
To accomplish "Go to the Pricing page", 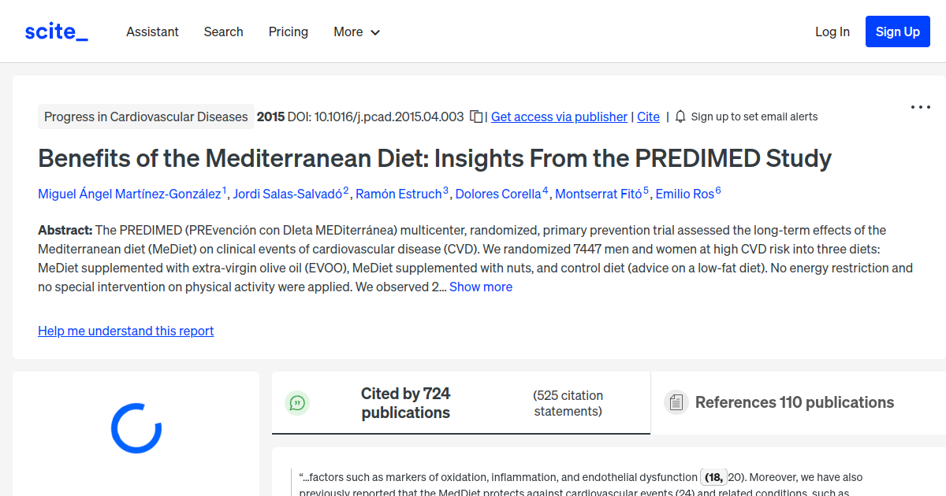I will pyautogui.click(x=288, y=31).
